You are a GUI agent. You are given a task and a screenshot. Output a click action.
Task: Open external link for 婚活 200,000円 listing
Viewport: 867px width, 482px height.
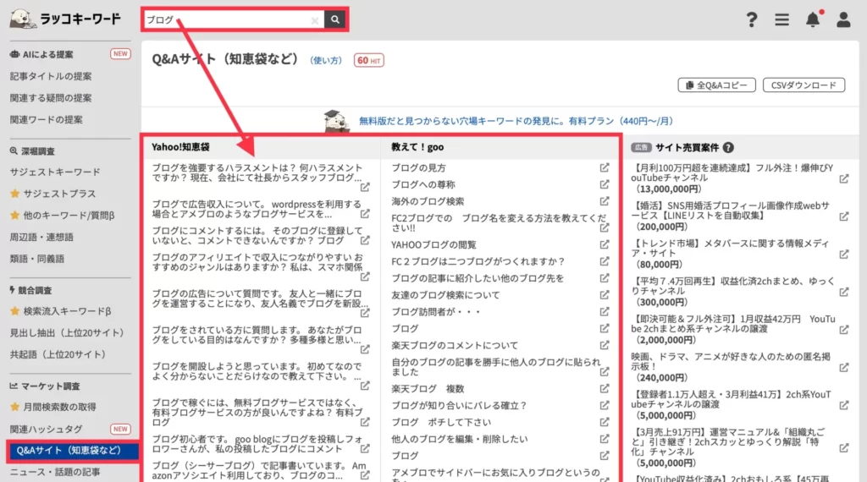(844, 216)
